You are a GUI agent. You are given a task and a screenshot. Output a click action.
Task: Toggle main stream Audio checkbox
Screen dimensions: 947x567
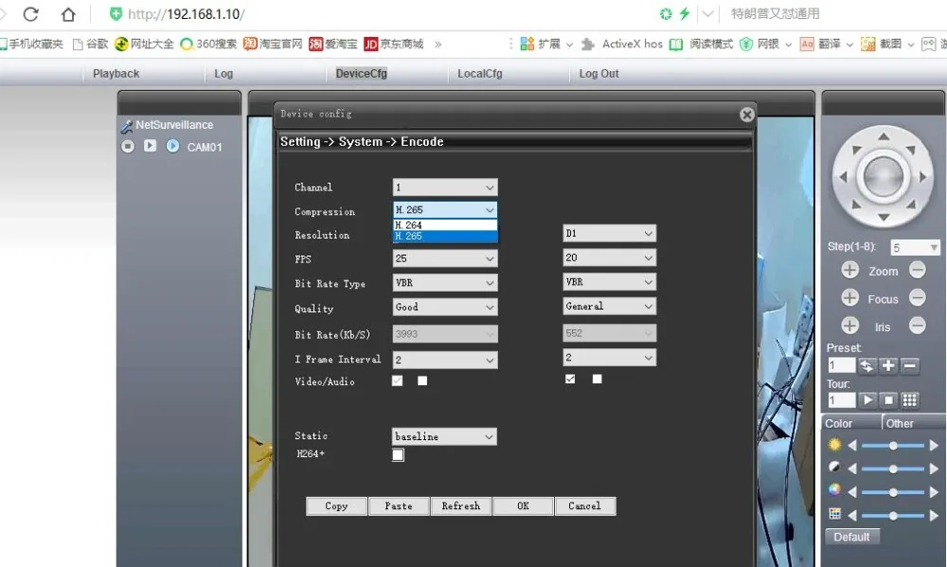422,381
